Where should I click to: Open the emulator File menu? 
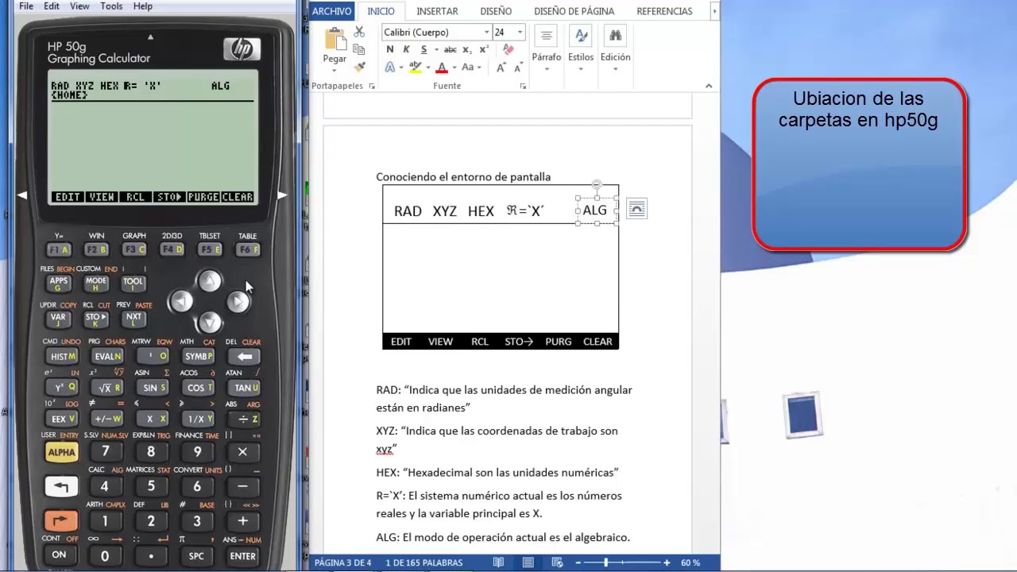click(x=26, y=6)
